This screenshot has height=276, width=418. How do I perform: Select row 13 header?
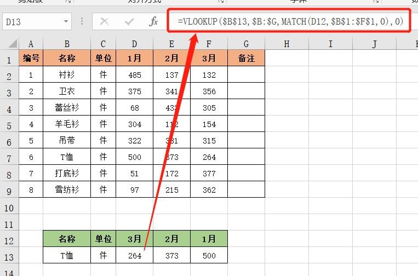click(x=9, y=256)
